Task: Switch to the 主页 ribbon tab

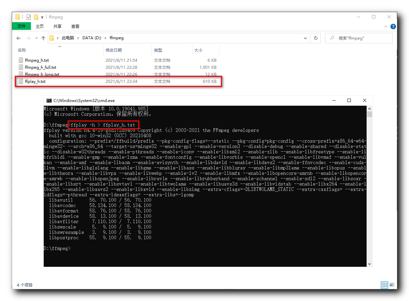Action: pyautogui.click(x=40, y=26)
